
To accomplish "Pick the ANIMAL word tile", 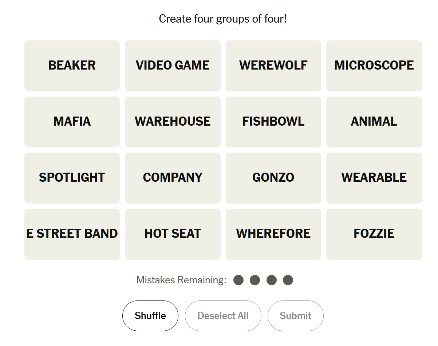I will (x=374, y=122).
